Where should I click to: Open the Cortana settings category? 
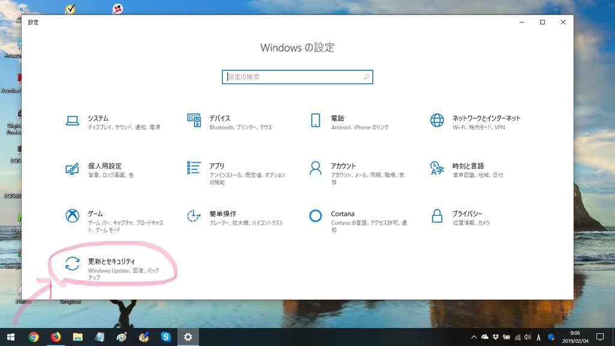pos(358,221)
